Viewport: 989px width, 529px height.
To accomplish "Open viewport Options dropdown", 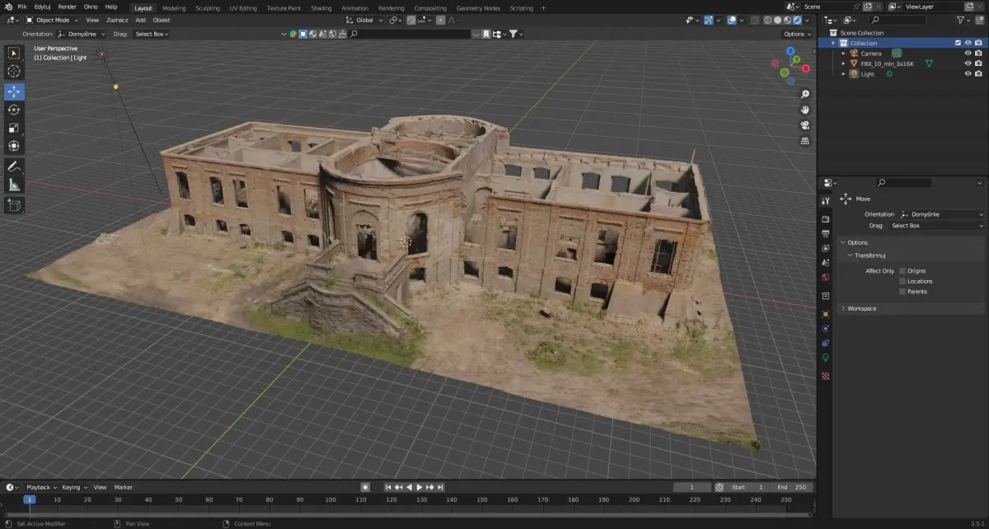I will coord(797,34).
